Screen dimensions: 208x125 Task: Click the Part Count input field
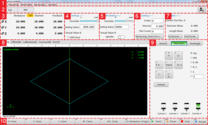(x=157, y=31)
